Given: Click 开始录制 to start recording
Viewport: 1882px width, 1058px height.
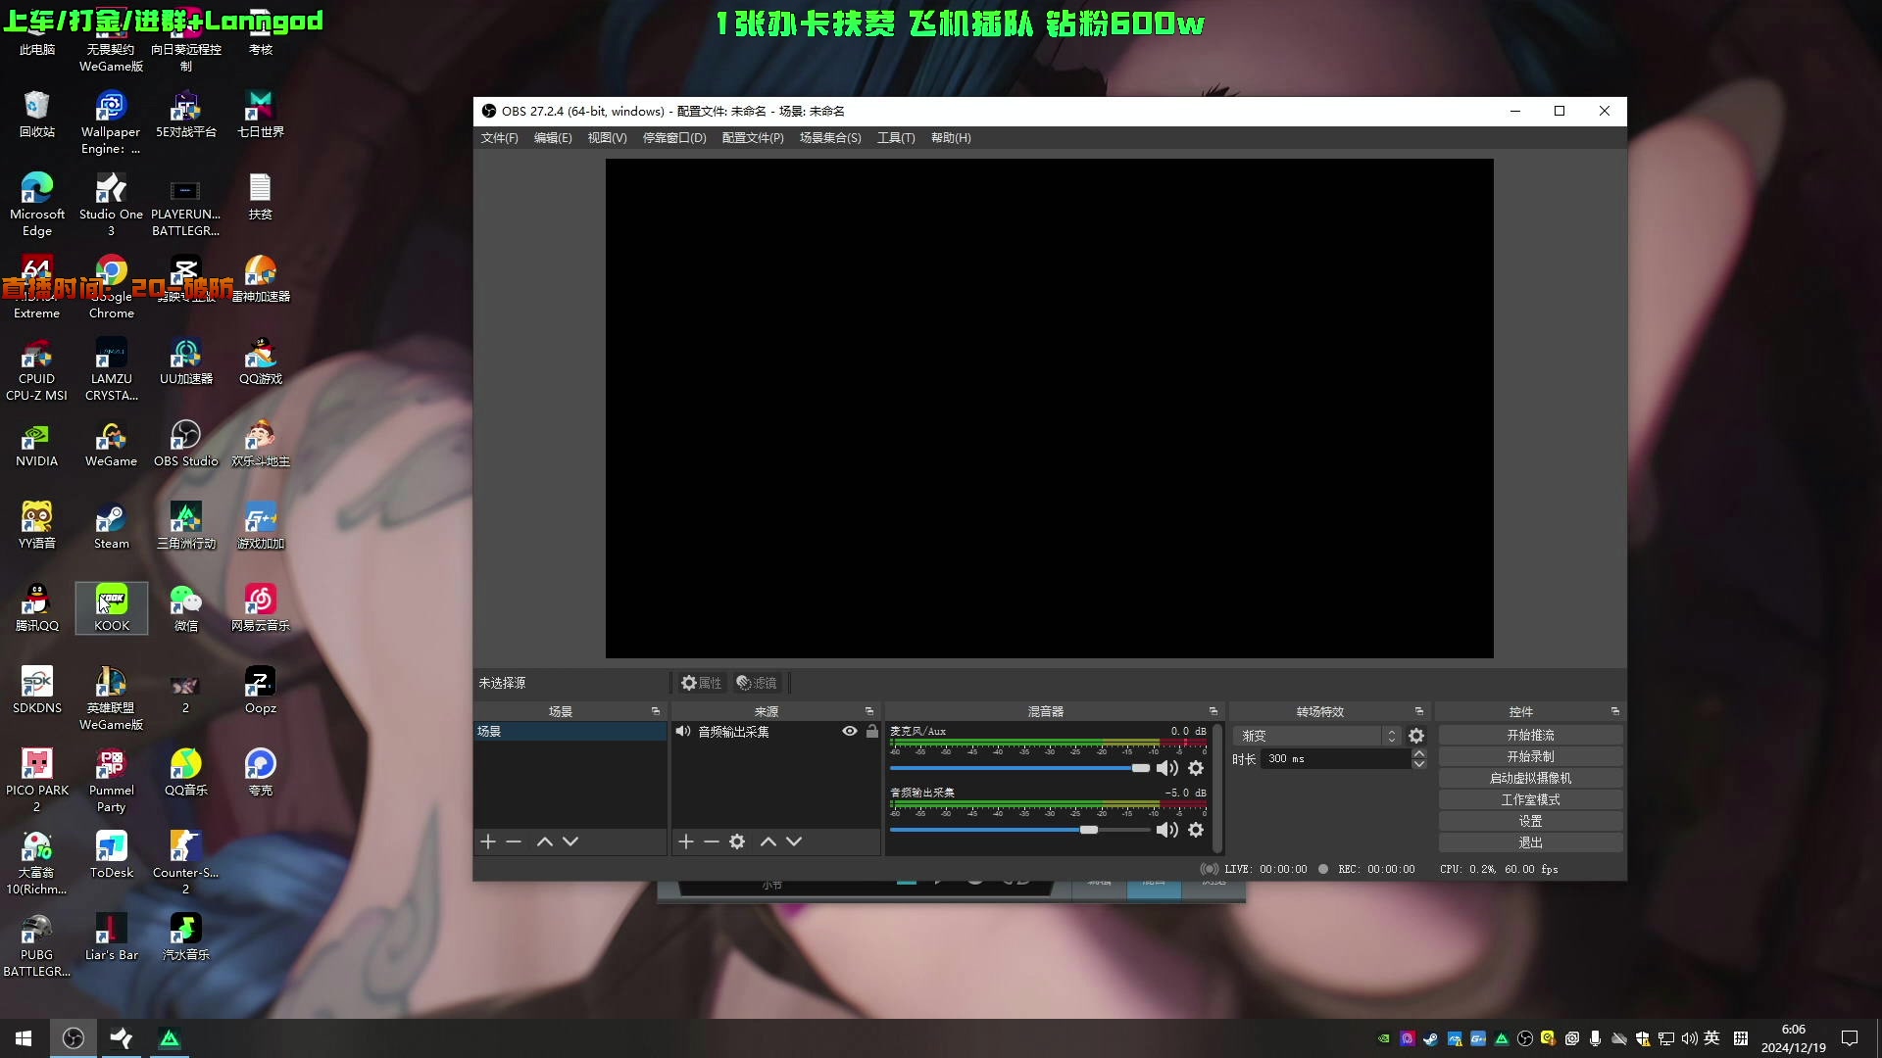Looking at the screenshot, I should 1531,756.
